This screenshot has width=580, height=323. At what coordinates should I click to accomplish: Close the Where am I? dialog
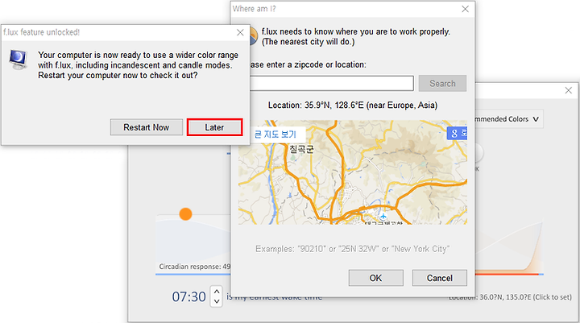click(465, 9)
